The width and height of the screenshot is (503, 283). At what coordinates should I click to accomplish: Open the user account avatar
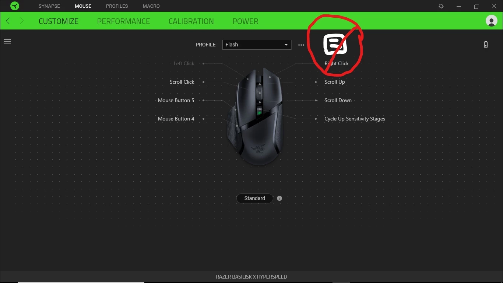pyautogui.click(x=492, y=21)
